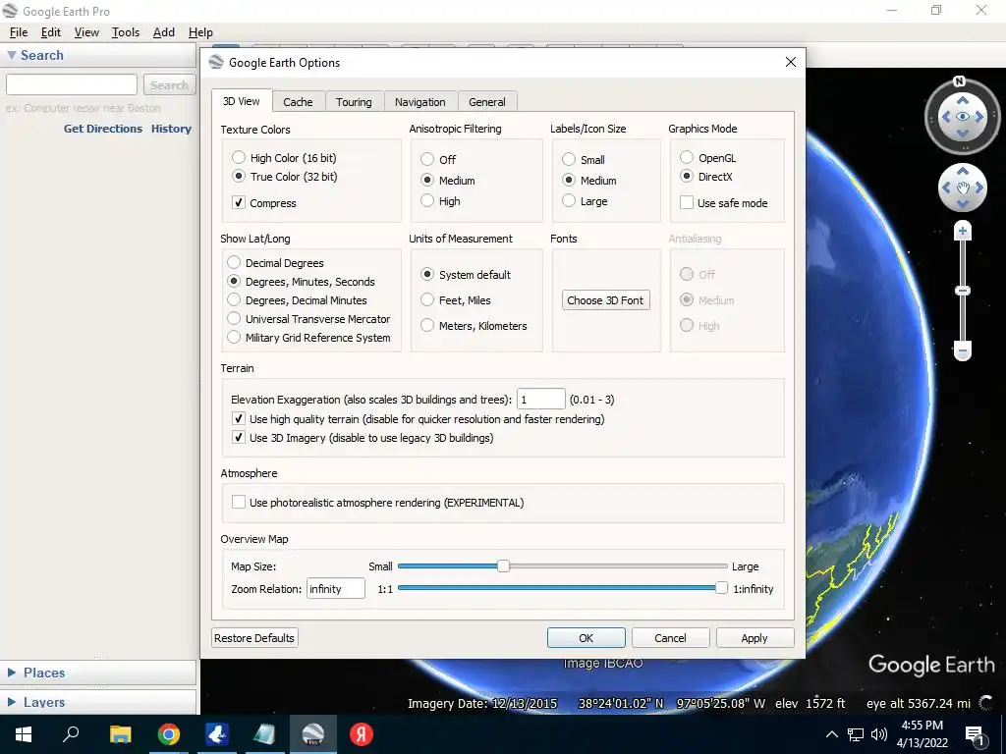
Task: Zoom out with the minus button
Action: pyautogui.click(x=963, y=350)
